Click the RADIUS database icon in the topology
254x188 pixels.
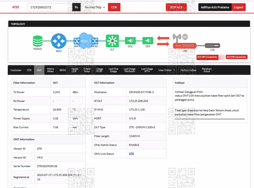pos(38,41)
